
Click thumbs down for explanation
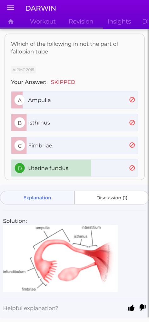coord(142,308)
